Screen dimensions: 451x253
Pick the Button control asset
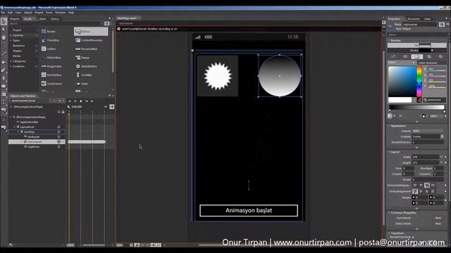tap(91, 32)
